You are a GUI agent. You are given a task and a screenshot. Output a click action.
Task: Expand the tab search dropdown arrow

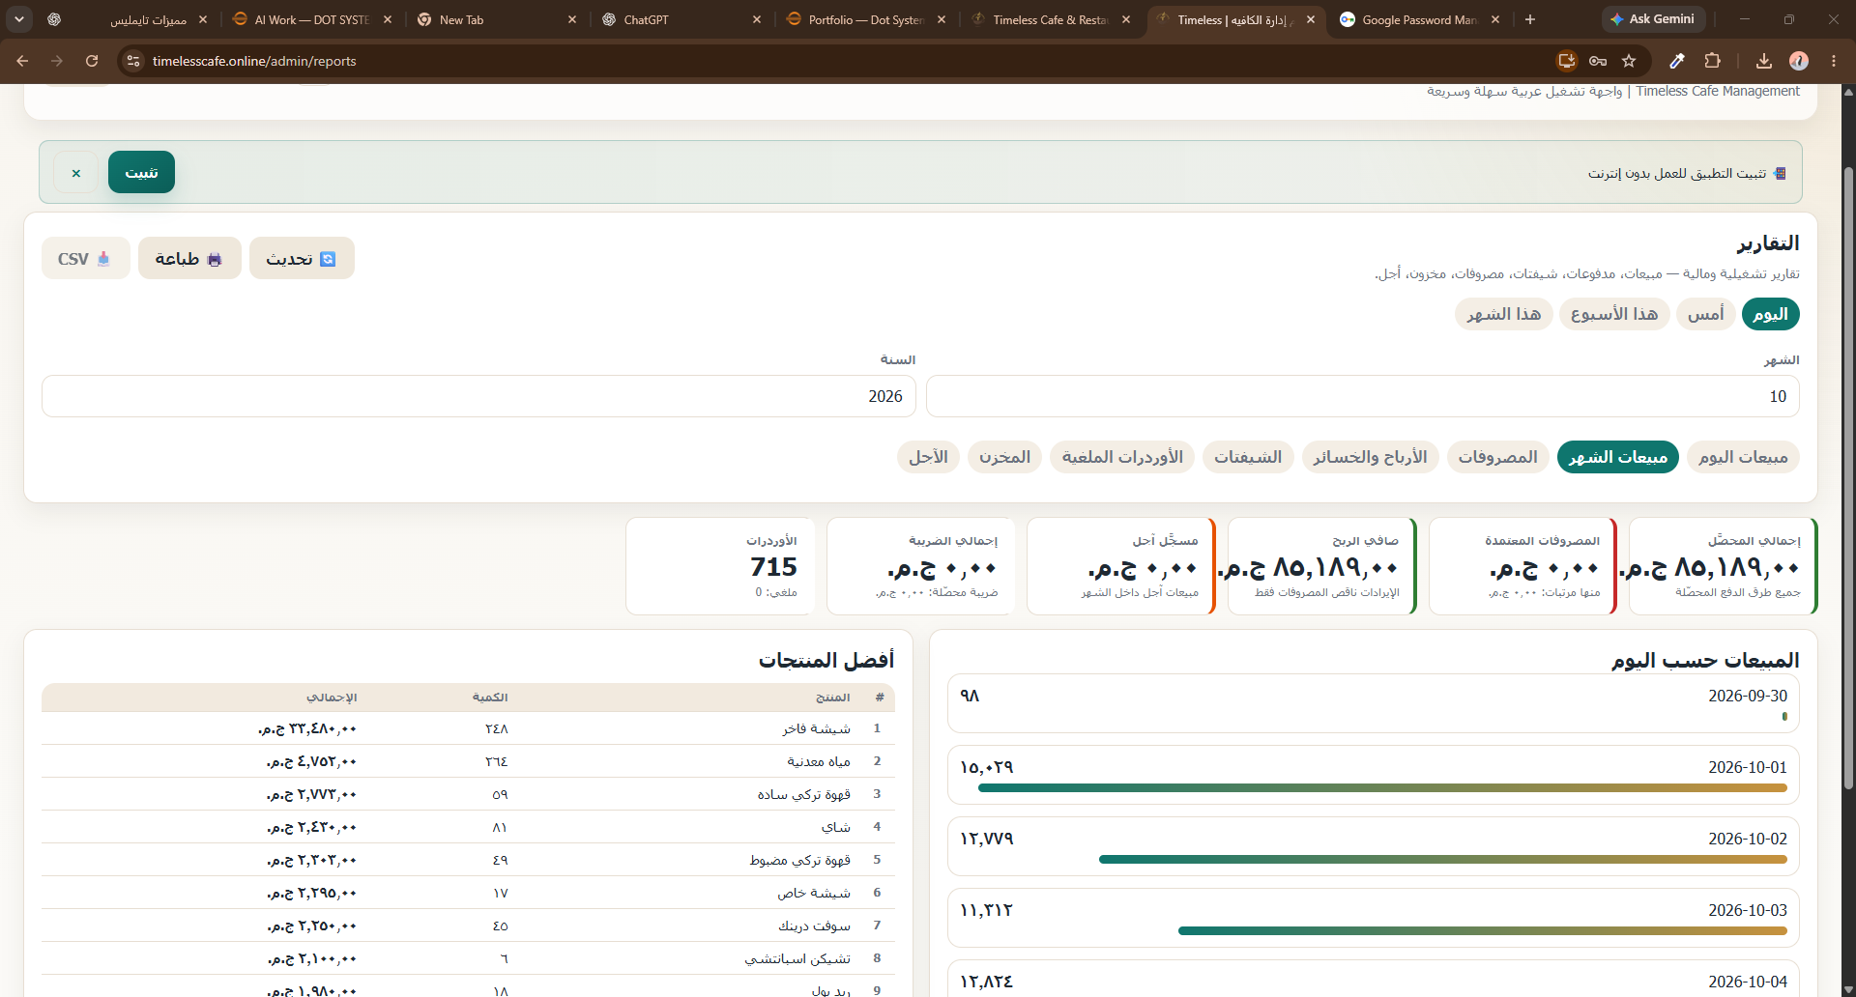pos(19,19)
